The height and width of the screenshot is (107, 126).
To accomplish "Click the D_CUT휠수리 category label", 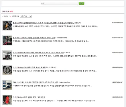I will pos(52,67).
